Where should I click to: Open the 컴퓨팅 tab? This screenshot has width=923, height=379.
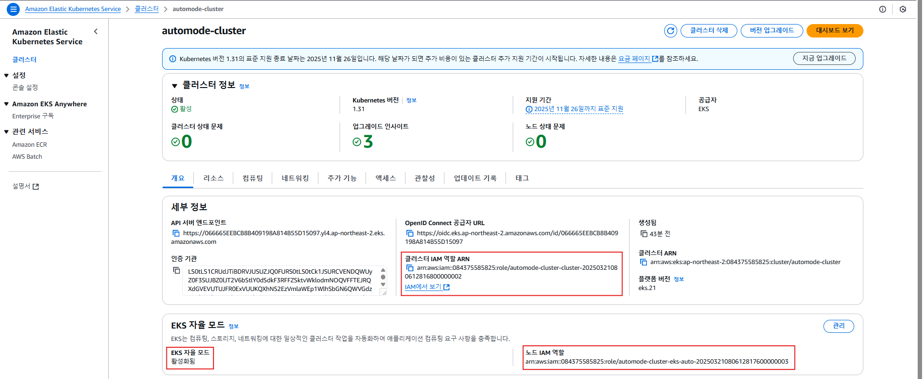253,178
